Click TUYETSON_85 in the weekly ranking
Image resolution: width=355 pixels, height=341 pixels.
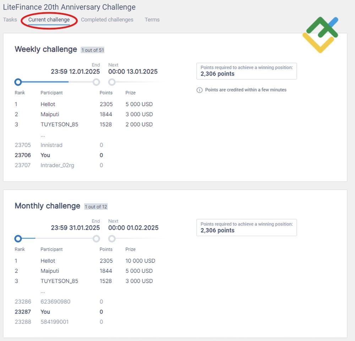tap(59, 124)
